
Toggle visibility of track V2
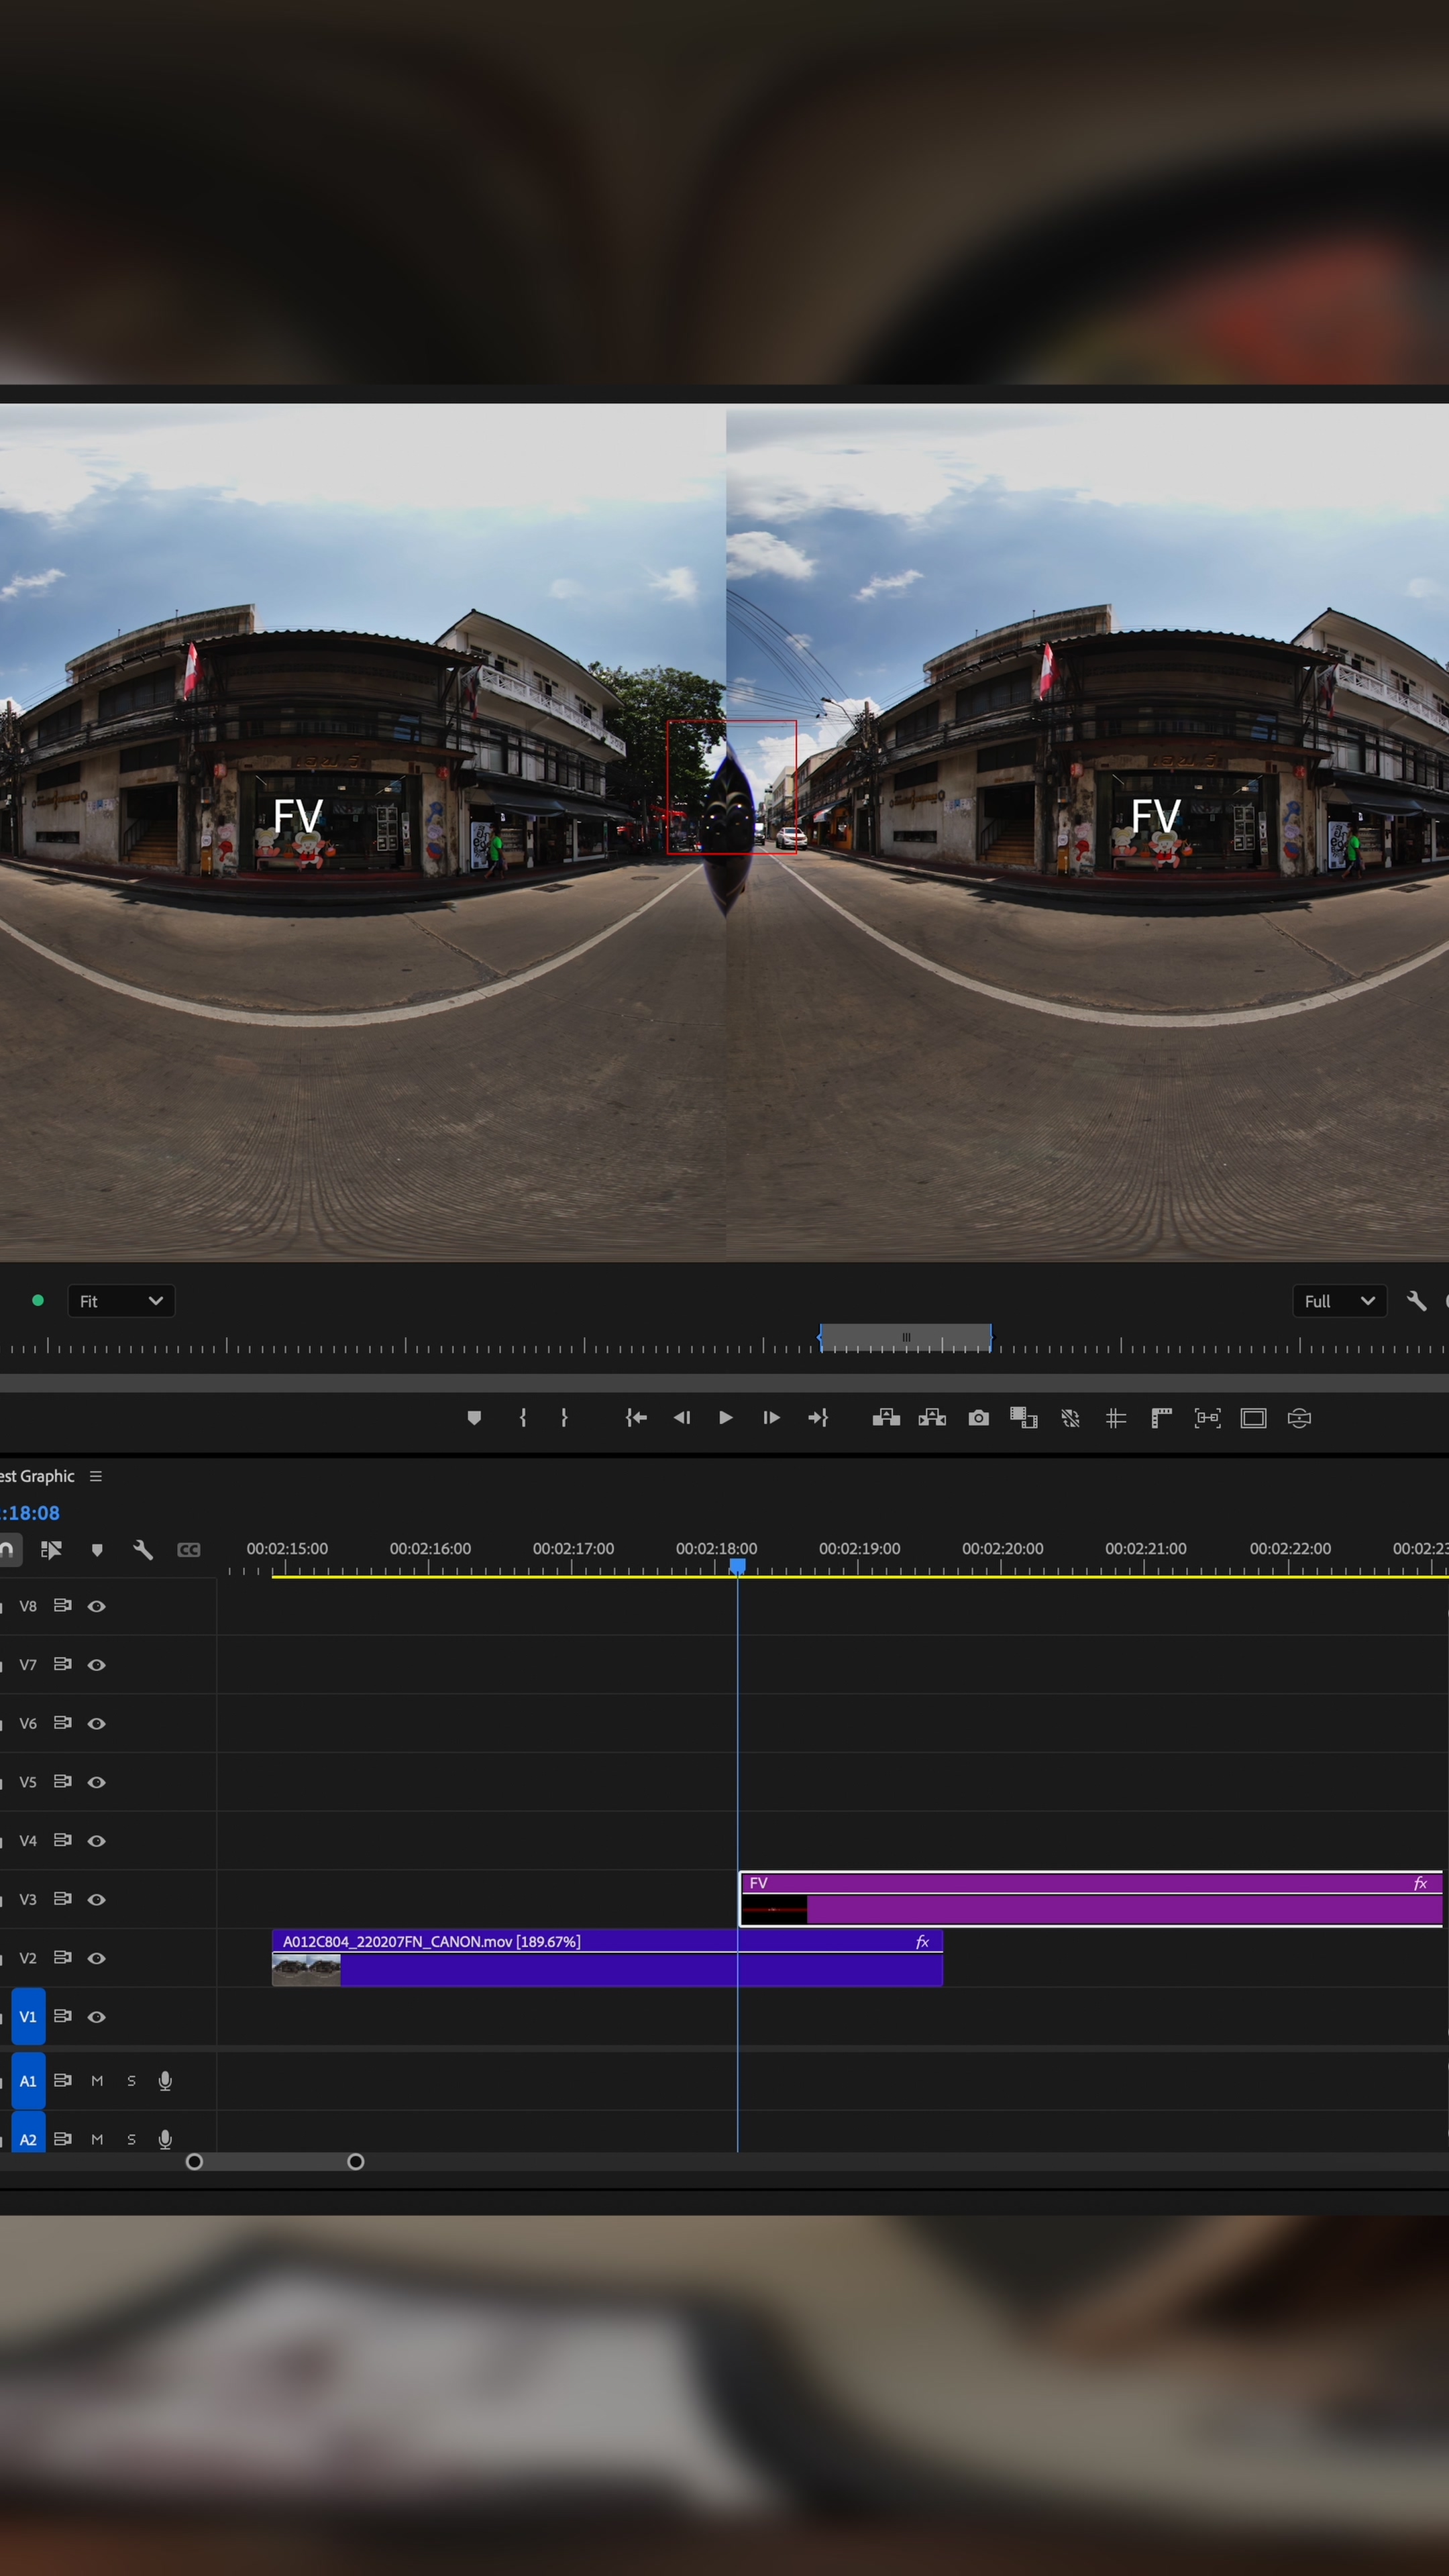97,1958
